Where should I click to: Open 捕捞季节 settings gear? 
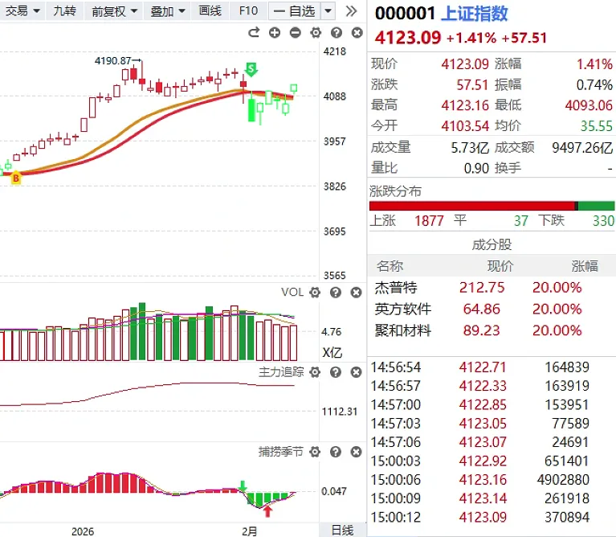point(315,452)
